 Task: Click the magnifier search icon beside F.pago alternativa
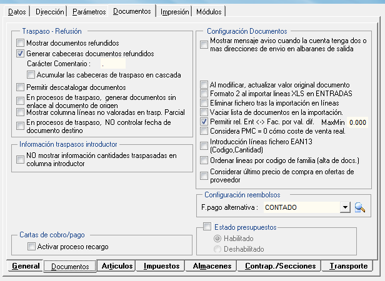click(360, 207)
